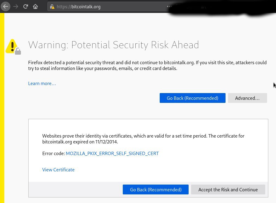The image size is (276, 203).
Task: Click the yellow warning triangle icon
Action: pos(13,47)
